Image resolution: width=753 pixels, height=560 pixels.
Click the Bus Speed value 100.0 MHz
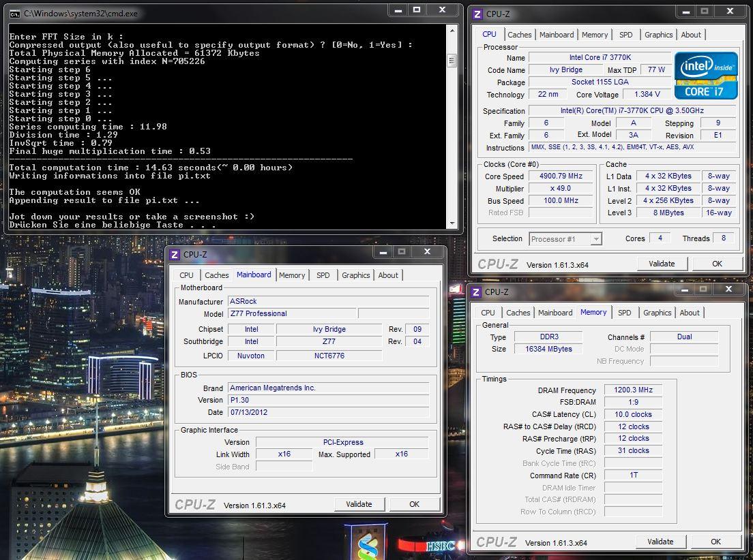(x=561, y=200)
